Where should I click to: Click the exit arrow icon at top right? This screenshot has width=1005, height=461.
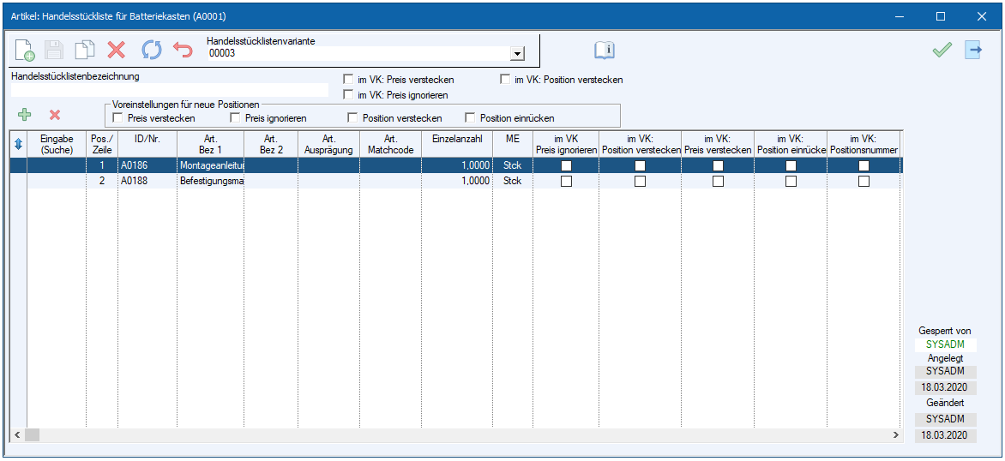click(x=973, y=50)
